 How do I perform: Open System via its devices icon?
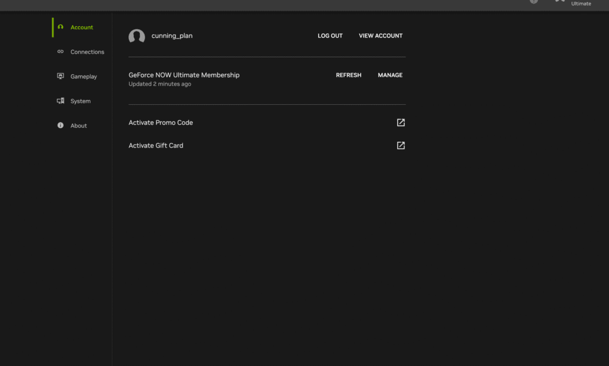click(x=60, y=101)
